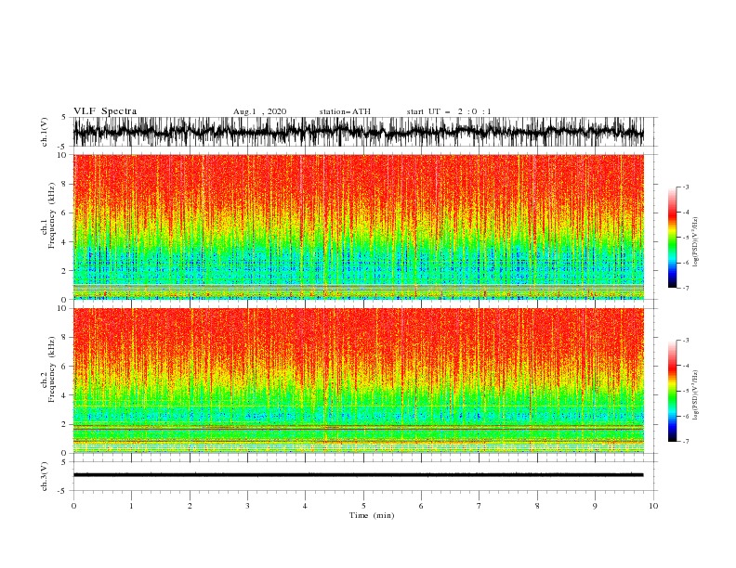Click the '6' tick label on Time axis

click(x=421, y=506)
